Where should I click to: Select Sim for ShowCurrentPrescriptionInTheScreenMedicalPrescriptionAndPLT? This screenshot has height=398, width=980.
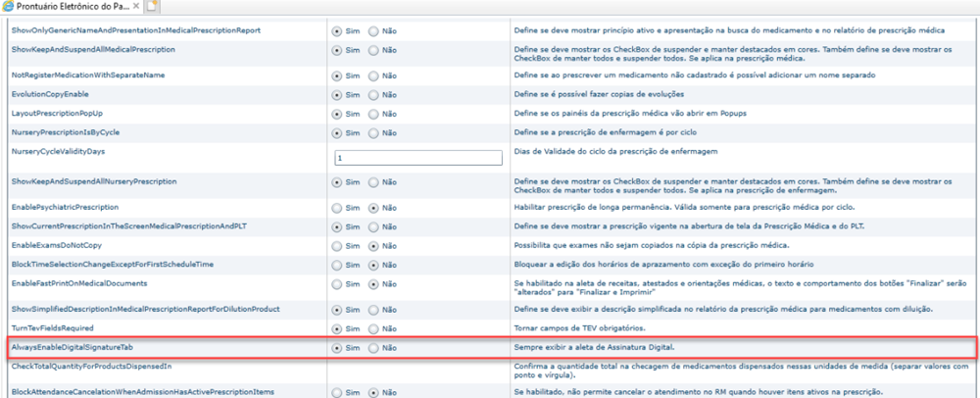[337, 227]
